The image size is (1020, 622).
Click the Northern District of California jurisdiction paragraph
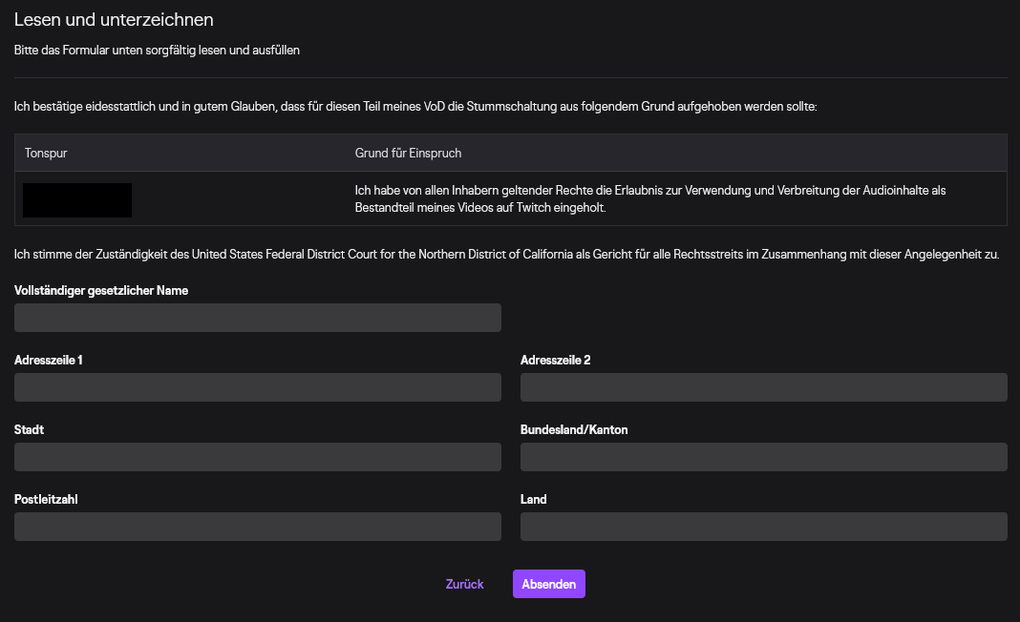pos(506,255)
